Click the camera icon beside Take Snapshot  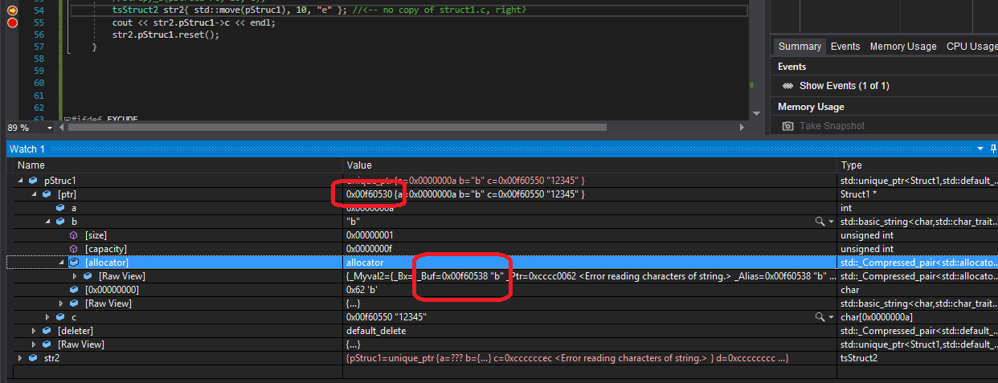point(788,126)
